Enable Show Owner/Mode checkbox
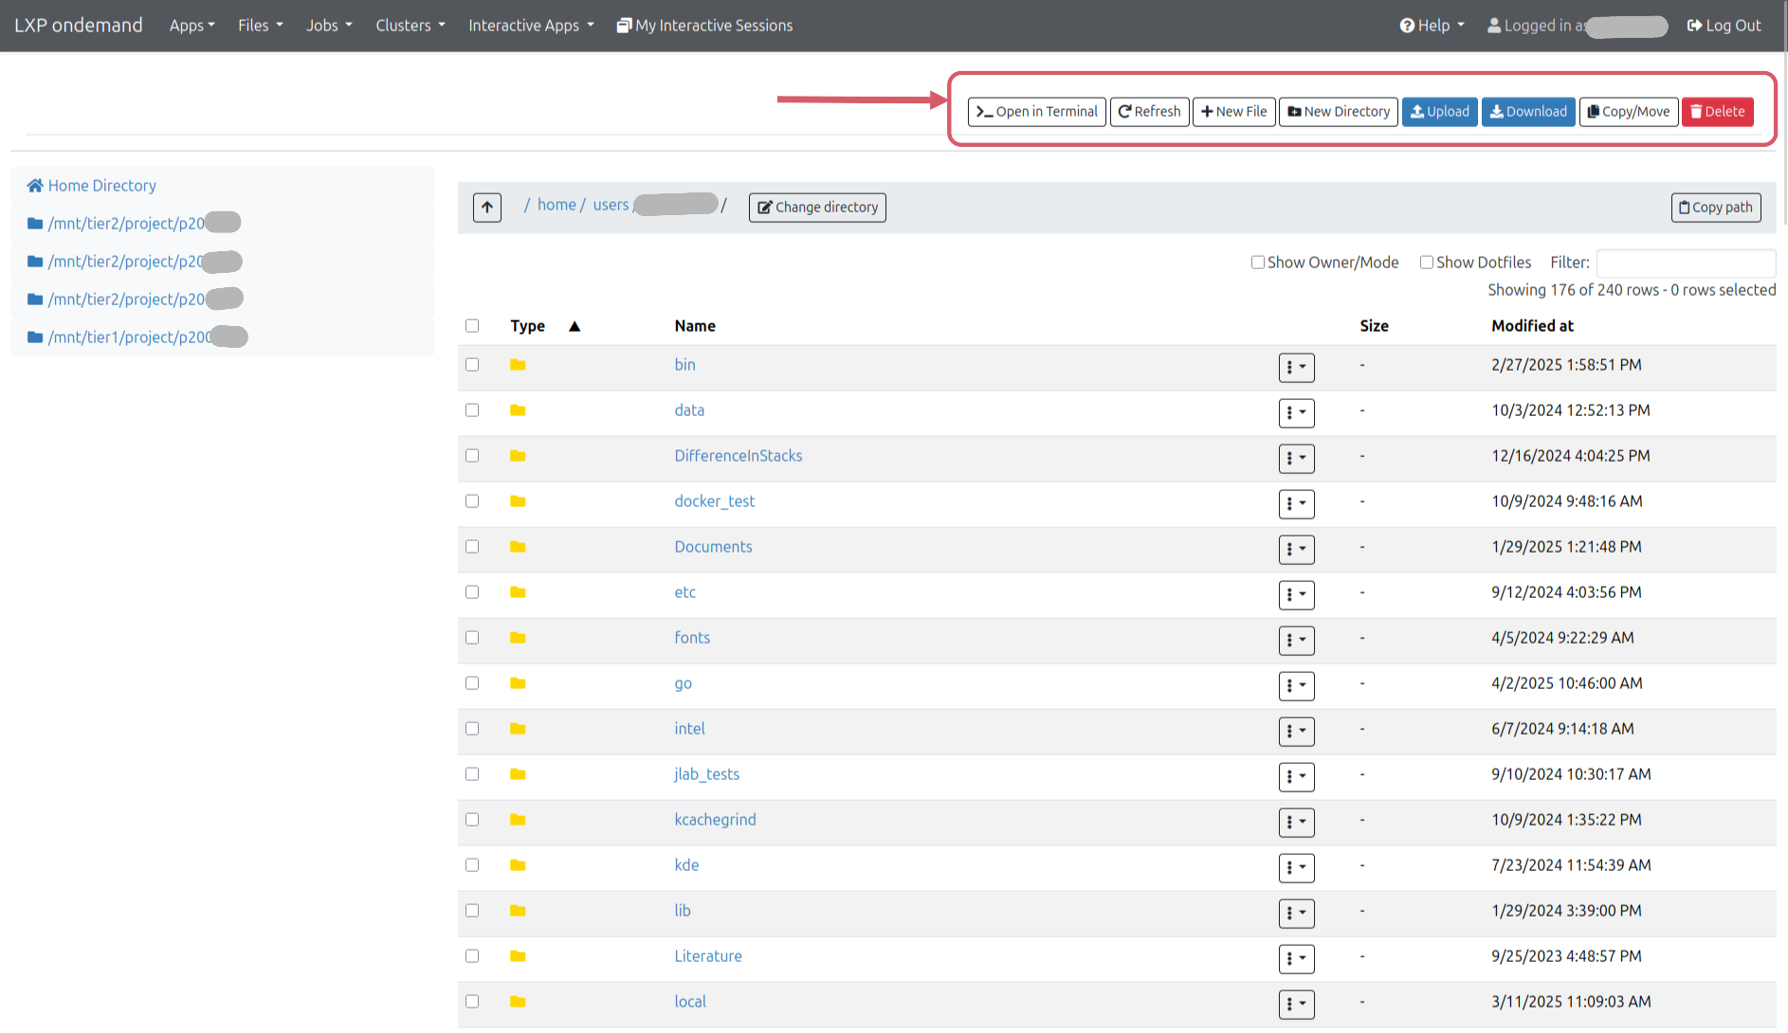Viewport: 1788px width, 1033px height. 1258,263
